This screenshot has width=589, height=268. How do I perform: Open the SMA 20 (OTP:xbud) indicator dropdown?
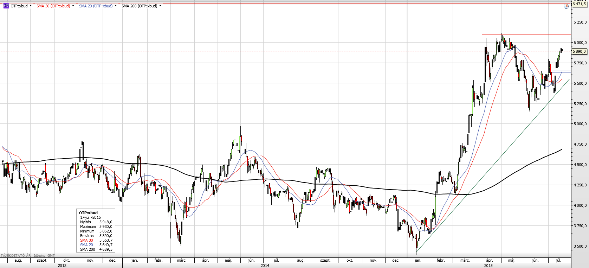[x=116, y=6]
